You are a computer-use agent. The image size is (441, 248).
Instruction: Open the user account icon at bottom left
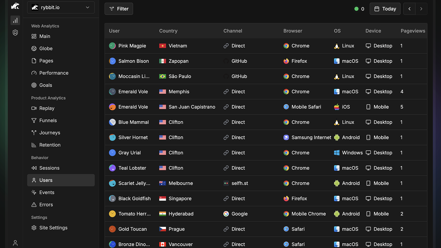pyautogui.click(x=15, y=243)
